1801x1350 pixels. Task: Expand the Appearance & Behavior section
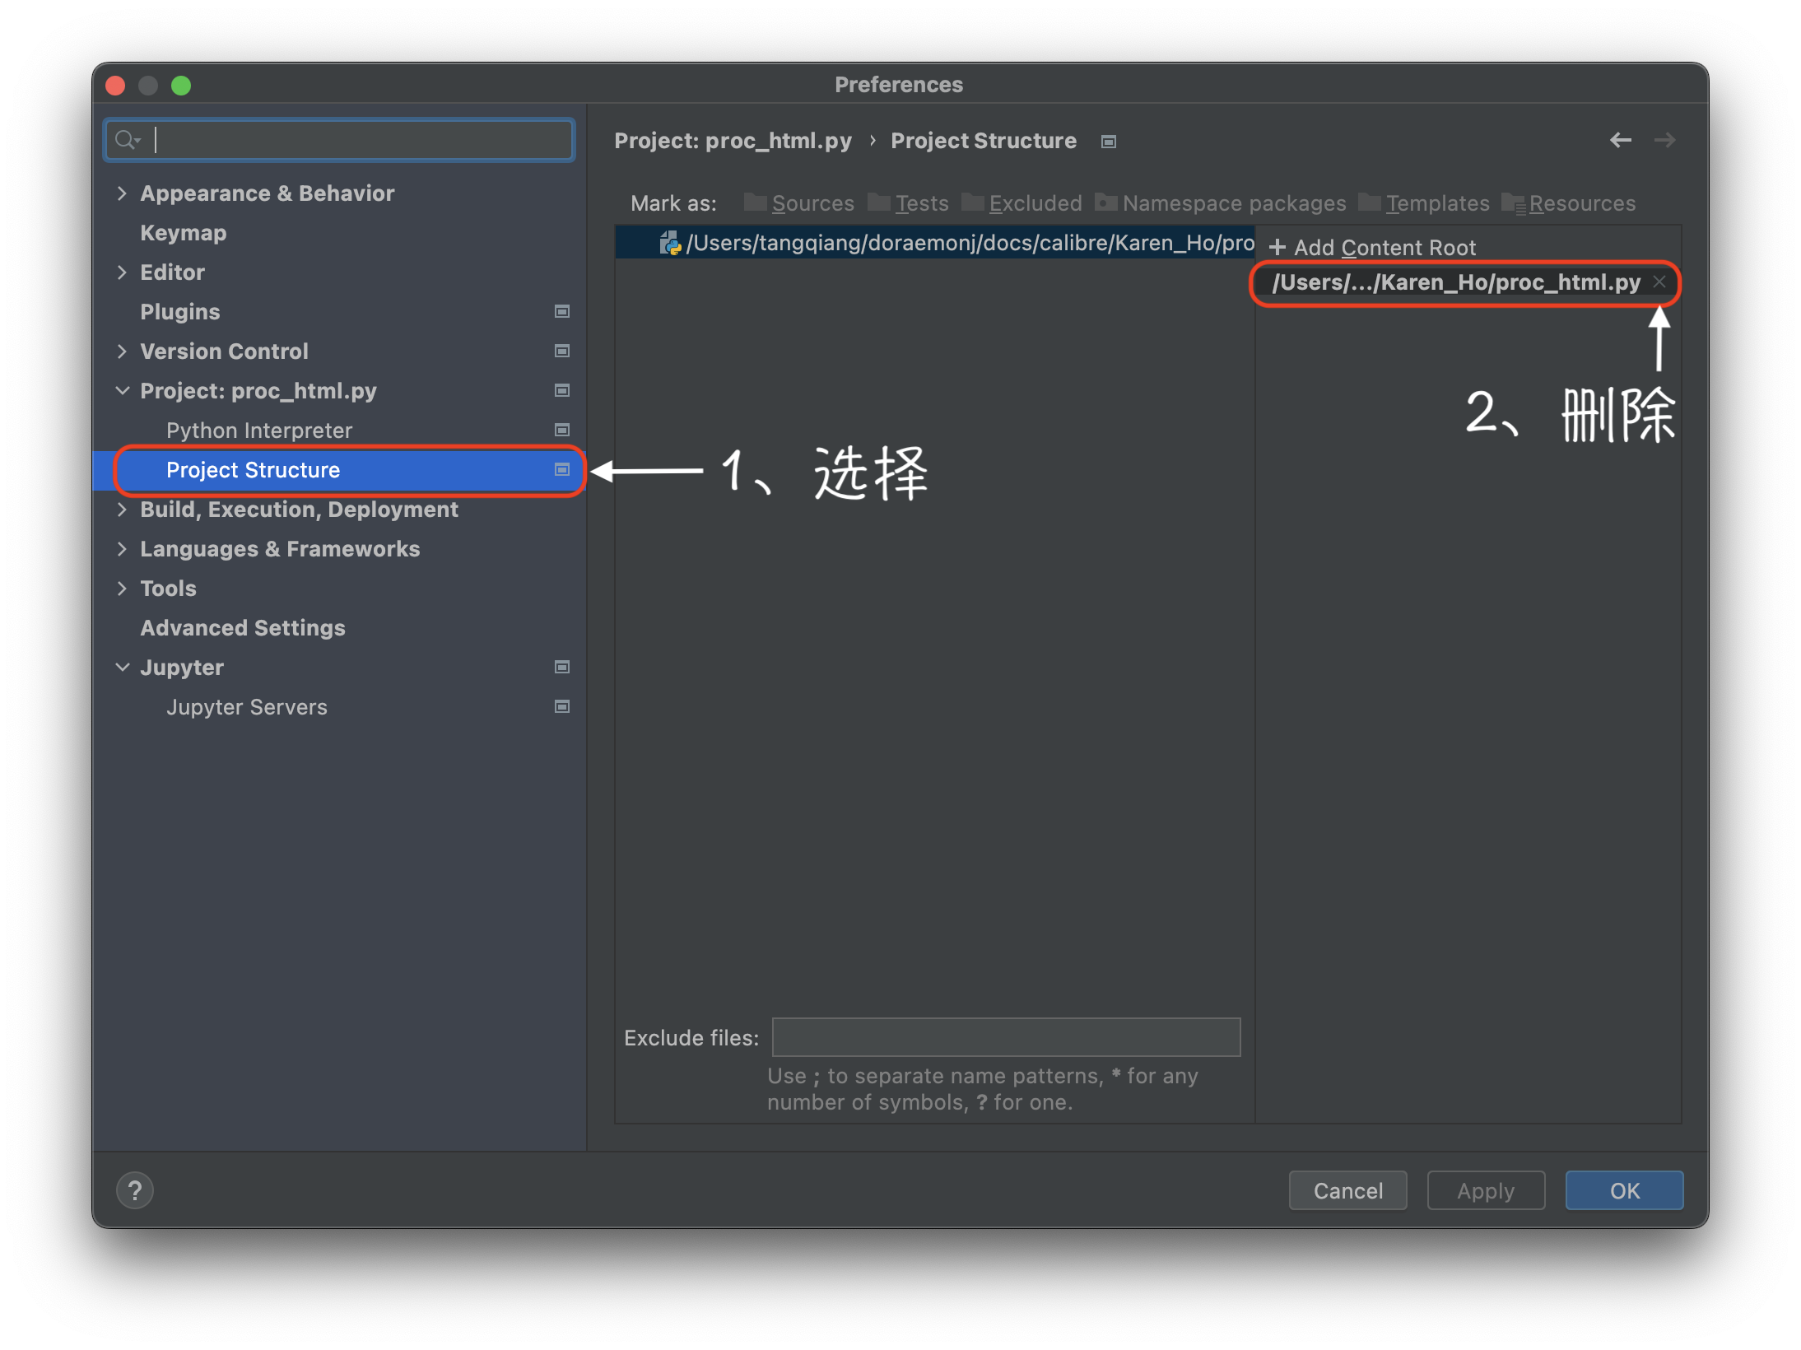point(123,193)
